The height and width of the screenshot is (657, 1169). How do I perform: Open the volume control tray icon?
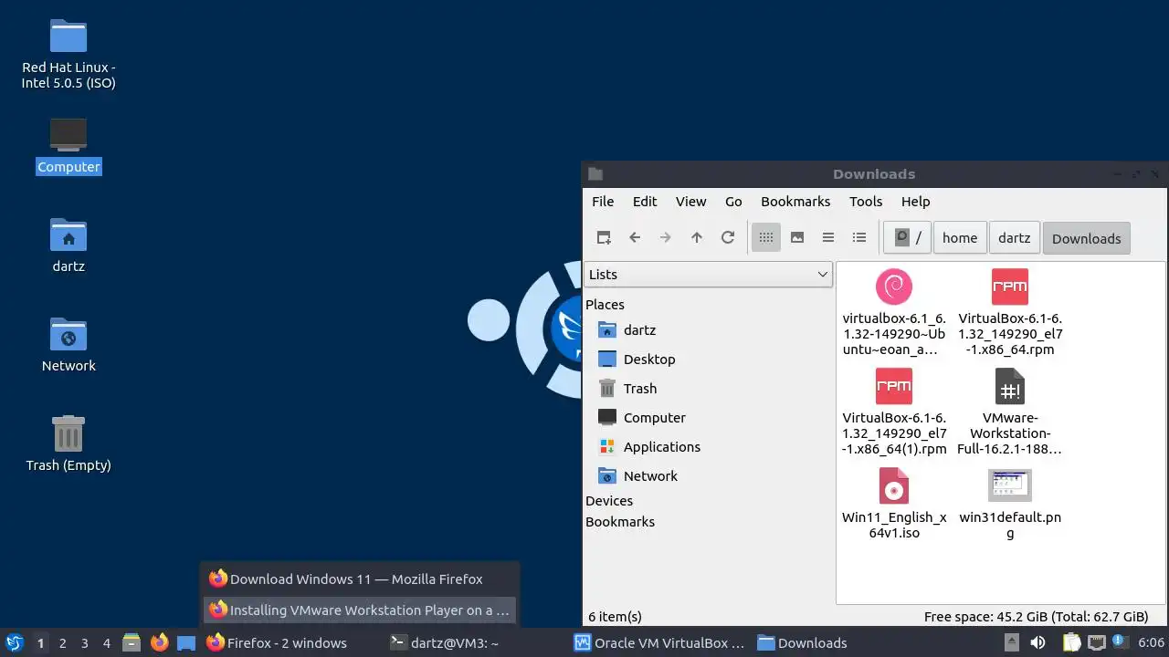tap(1037, 642)
